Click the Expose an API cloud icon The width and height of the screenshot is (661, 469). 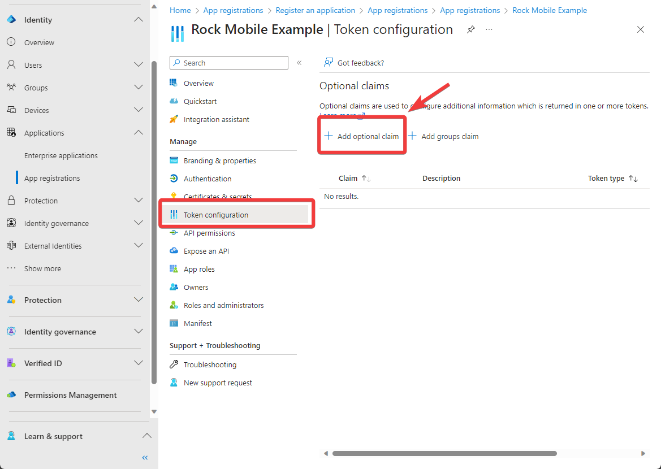(174, 251)
